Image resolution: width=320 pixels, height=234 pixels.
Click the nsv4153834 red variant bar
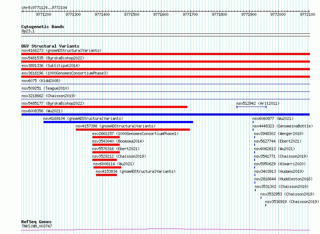pyautogui.click(x=106, y=175)
